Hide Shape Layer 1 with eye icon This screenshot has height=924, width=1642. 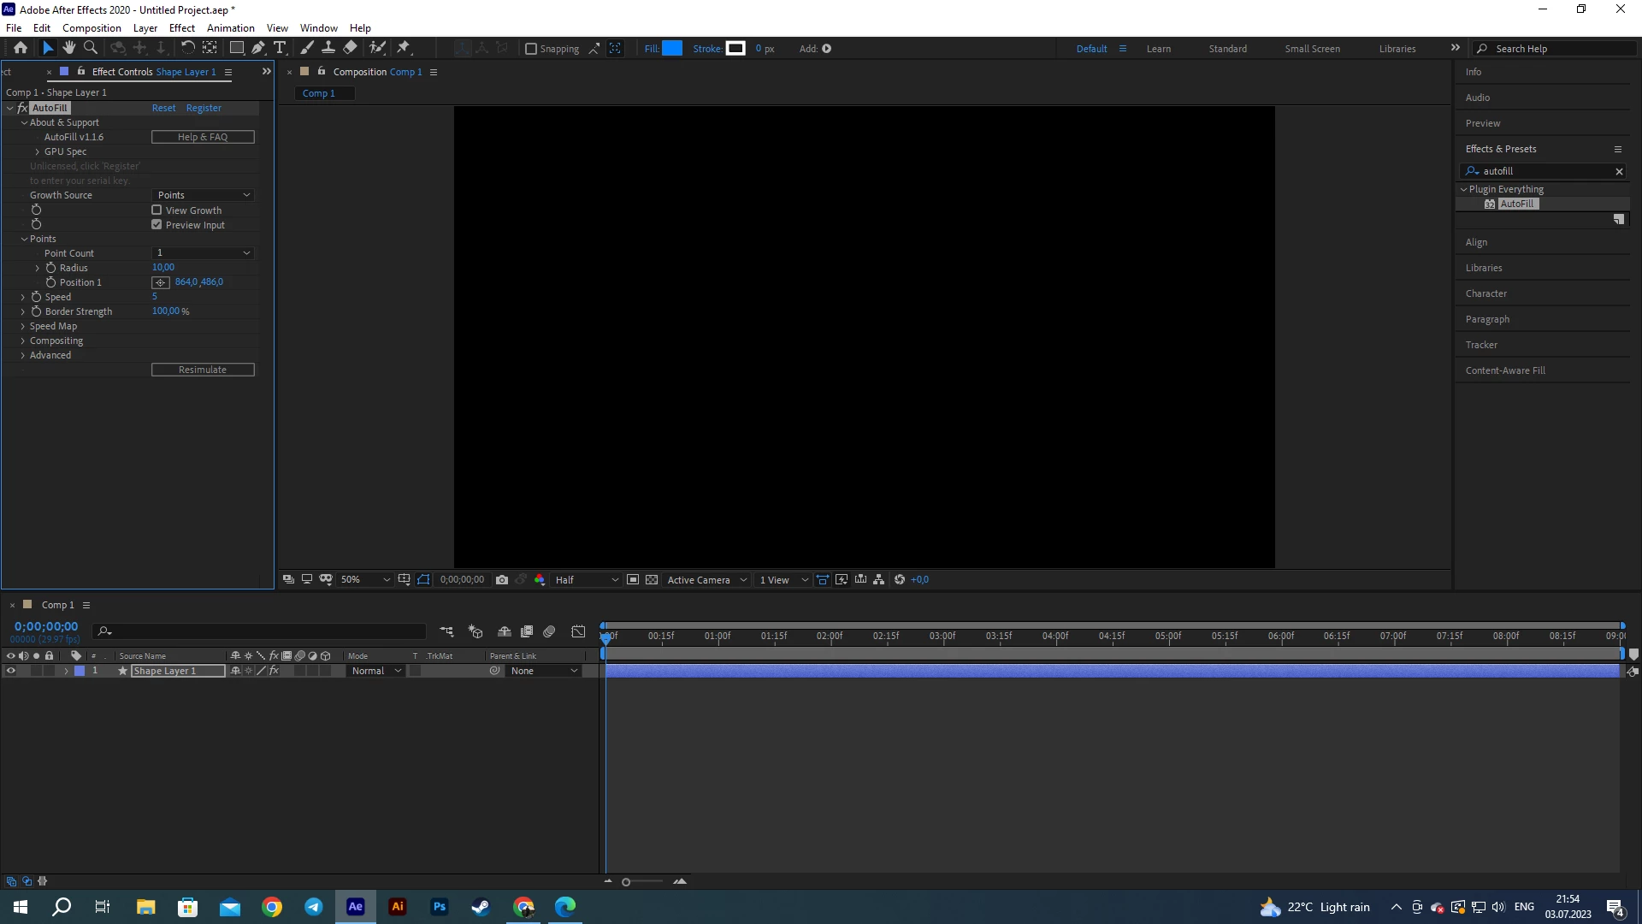11,671
